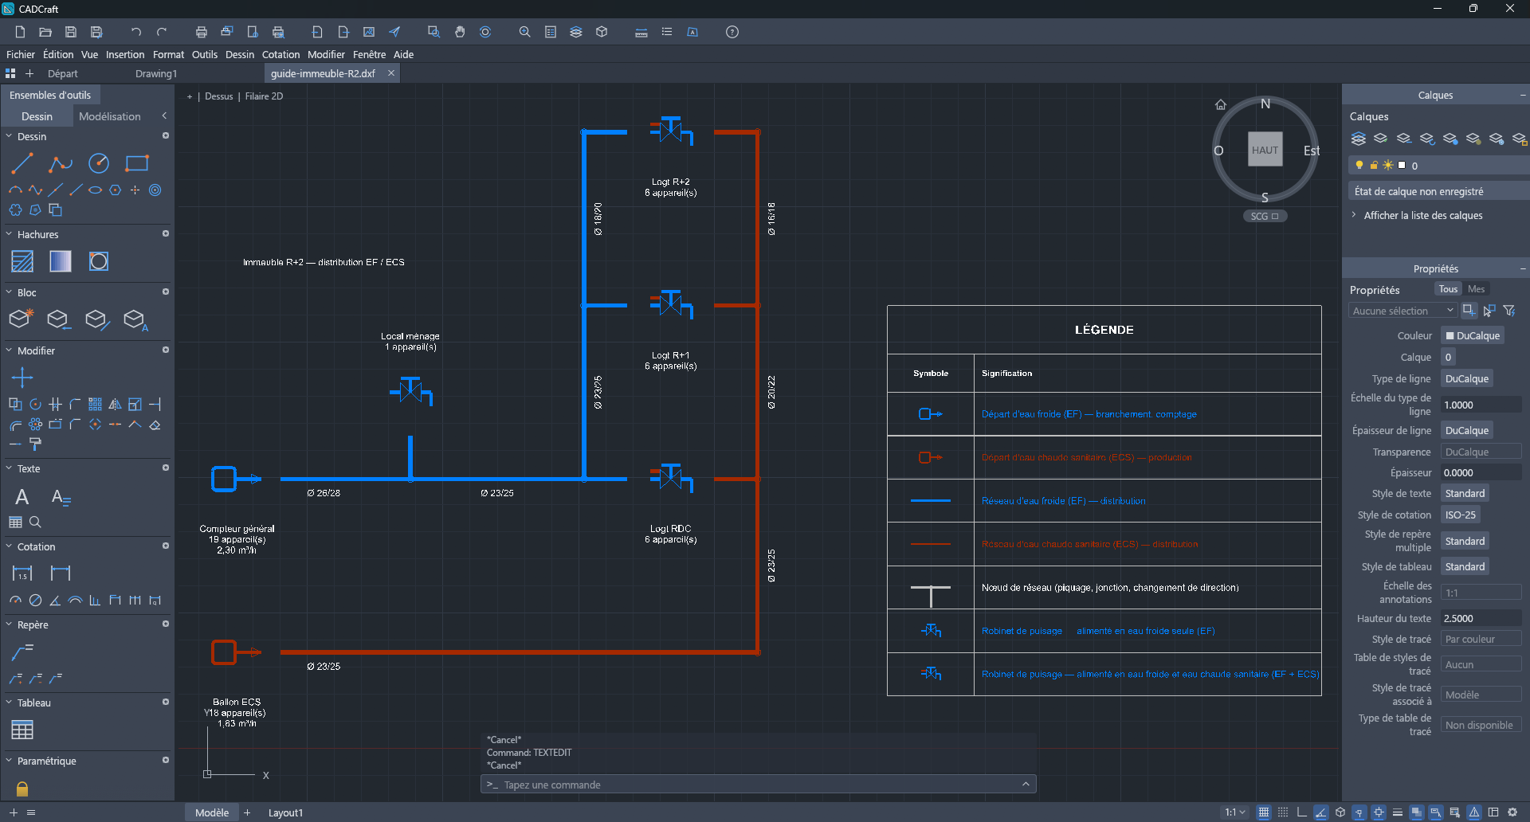1530x822 pixels.
Task: Click the Pan hand tool in toolbar
Action: coord(460,32)
